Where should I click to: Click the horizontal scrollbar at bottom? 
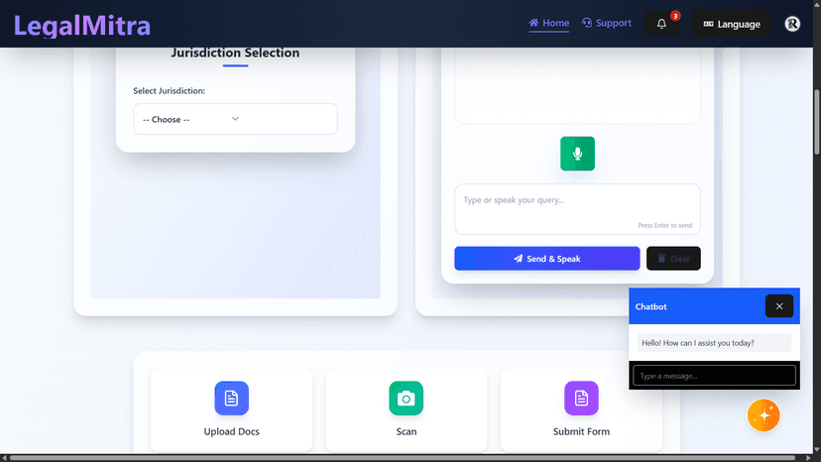pos(397,457)
